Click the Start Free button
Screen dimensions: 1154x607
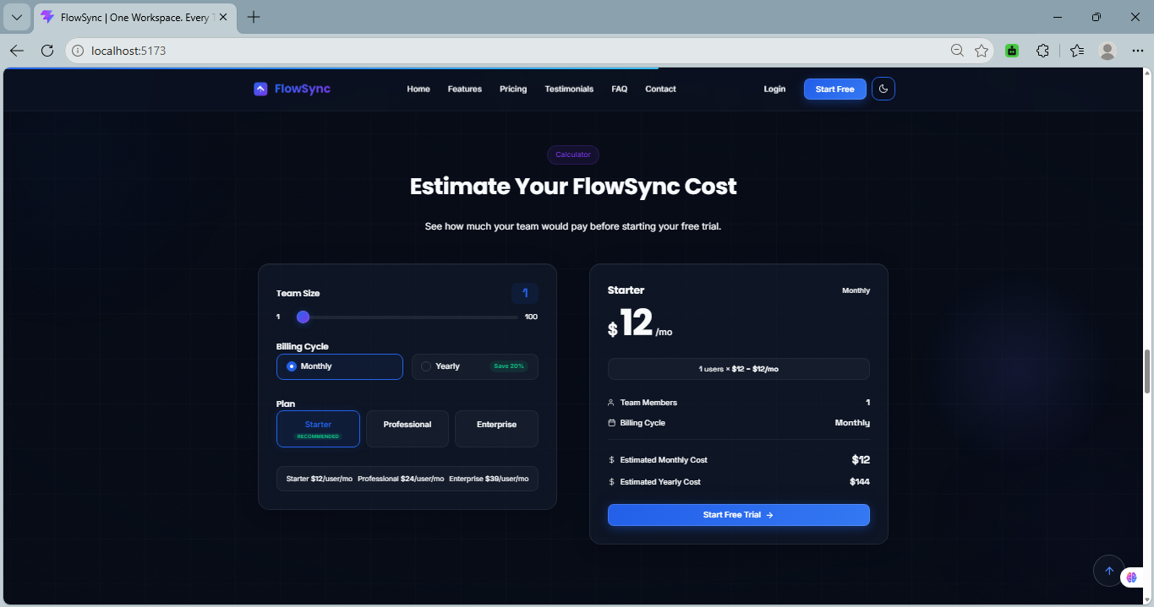click(x=834, y=89)
